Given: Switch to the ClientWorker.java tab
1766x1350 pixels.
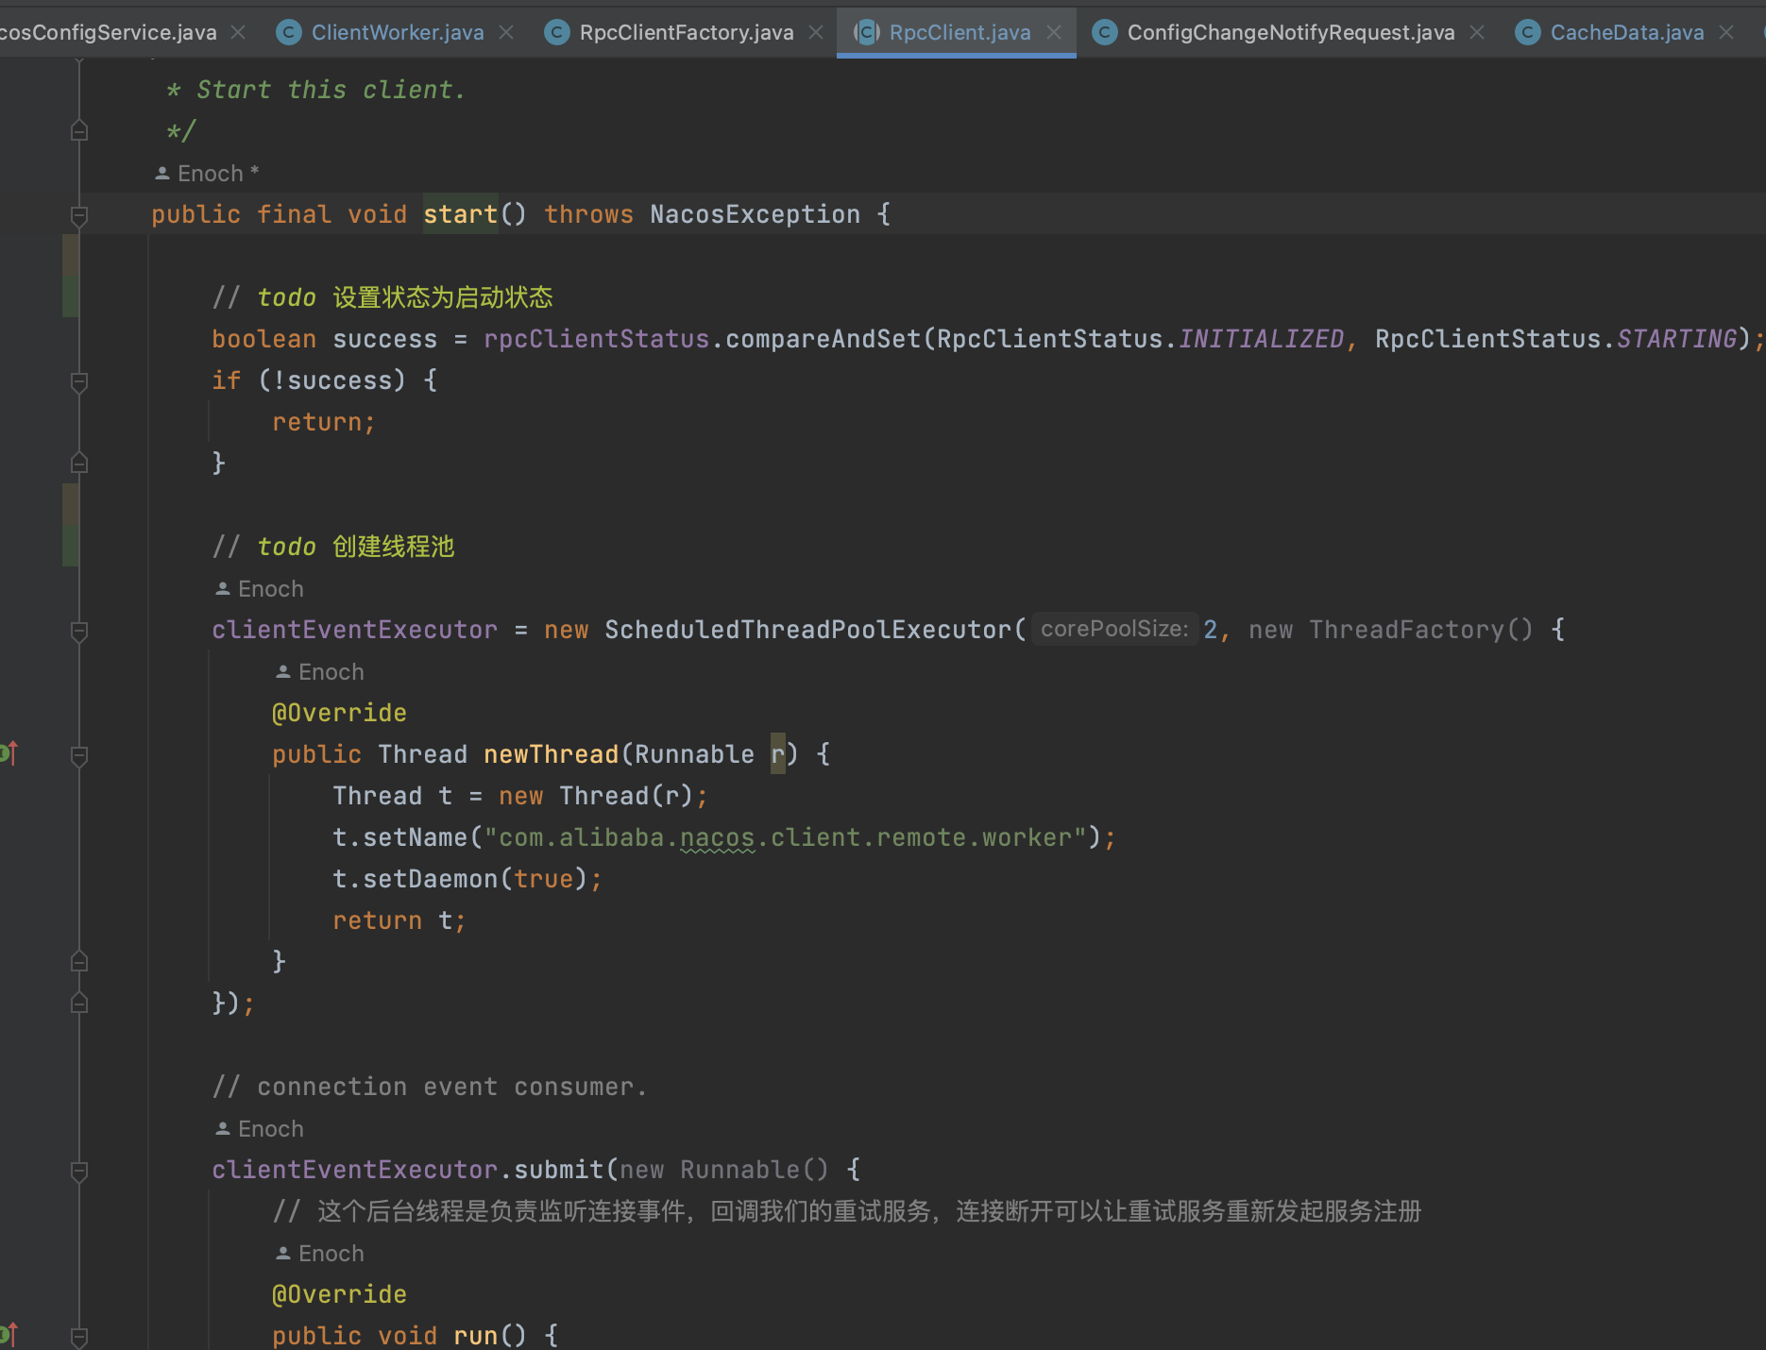Looking at the screenshot, I should (397, 32).
